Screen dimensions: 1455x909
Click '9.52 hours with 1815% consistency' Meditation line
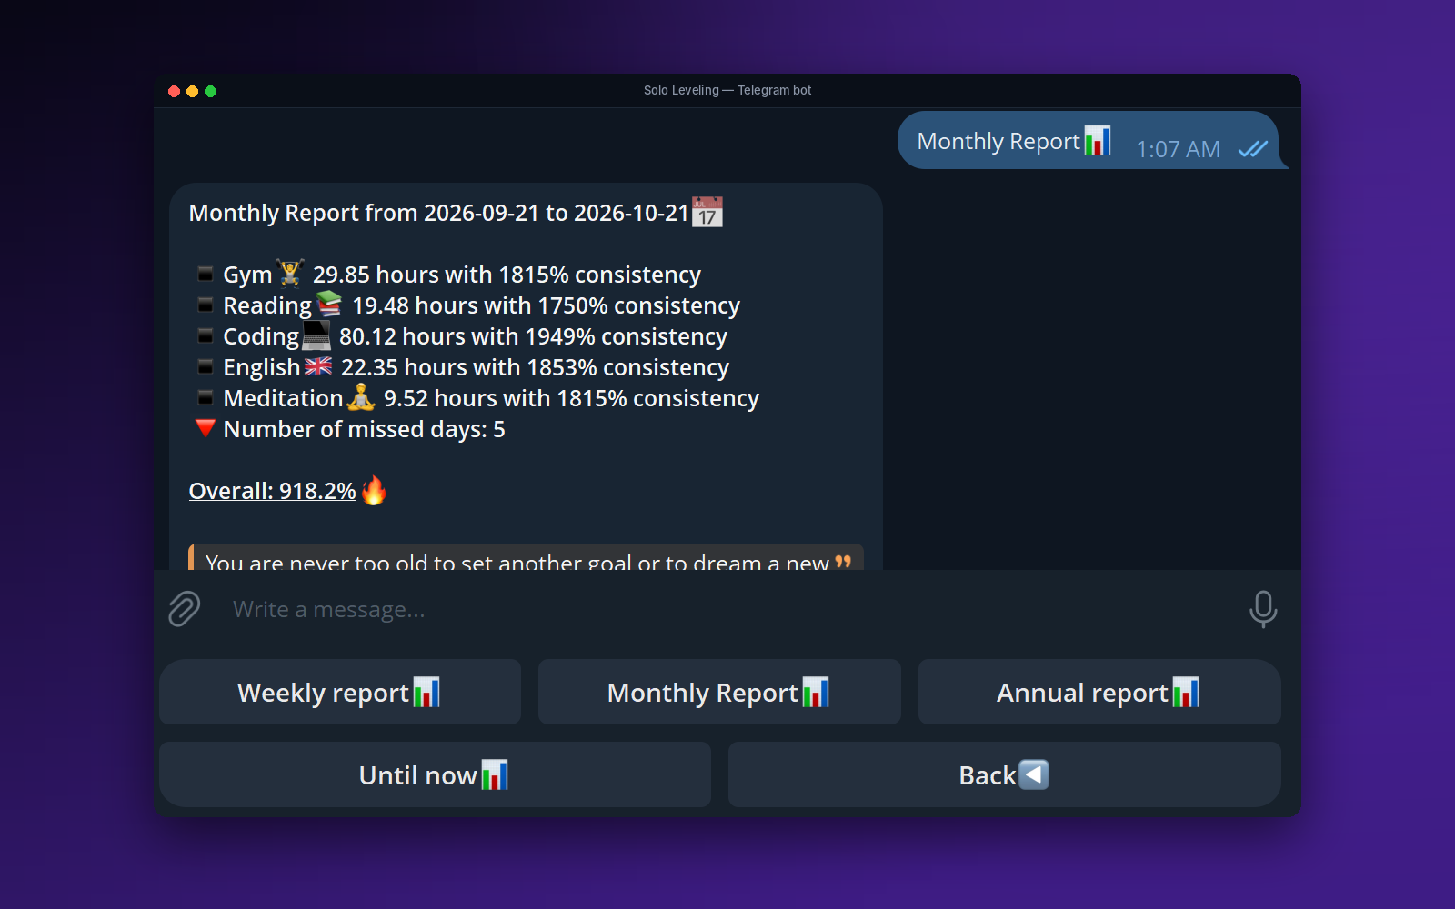[x=571, y=398]
